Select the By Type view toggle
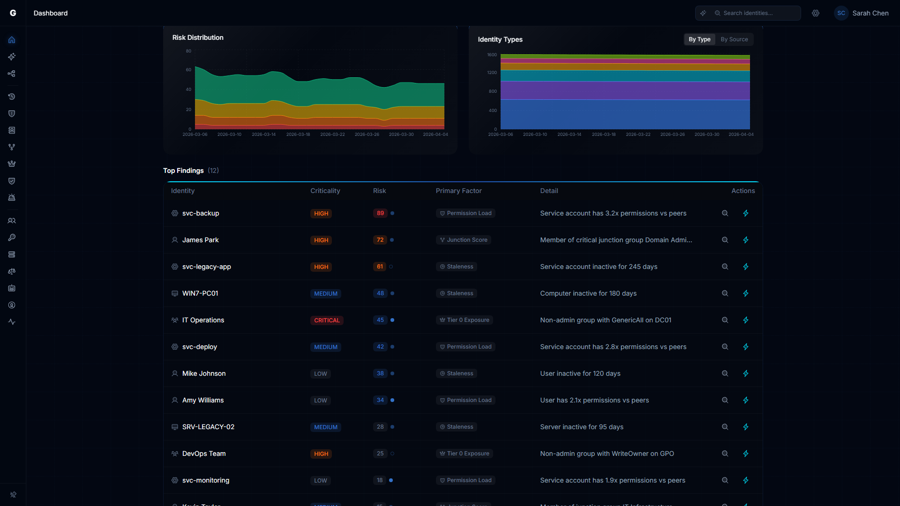The image size is (900, 506). [699, 39]
